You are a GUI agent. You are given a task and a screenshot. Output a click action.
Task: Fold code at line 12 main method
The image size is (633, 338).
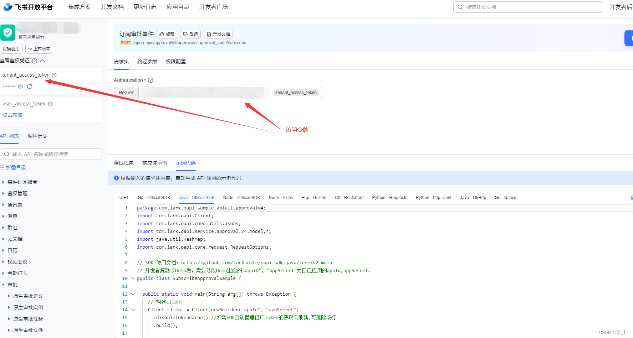pyautogui.click(x=133, y=294)
